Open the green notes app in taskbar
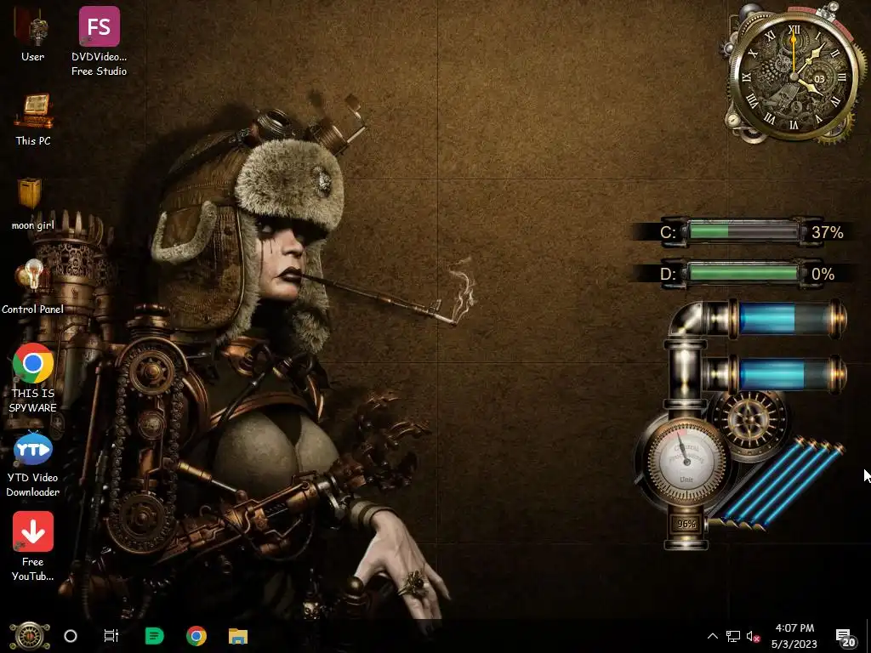871x653 pixels. pos(154,636)
